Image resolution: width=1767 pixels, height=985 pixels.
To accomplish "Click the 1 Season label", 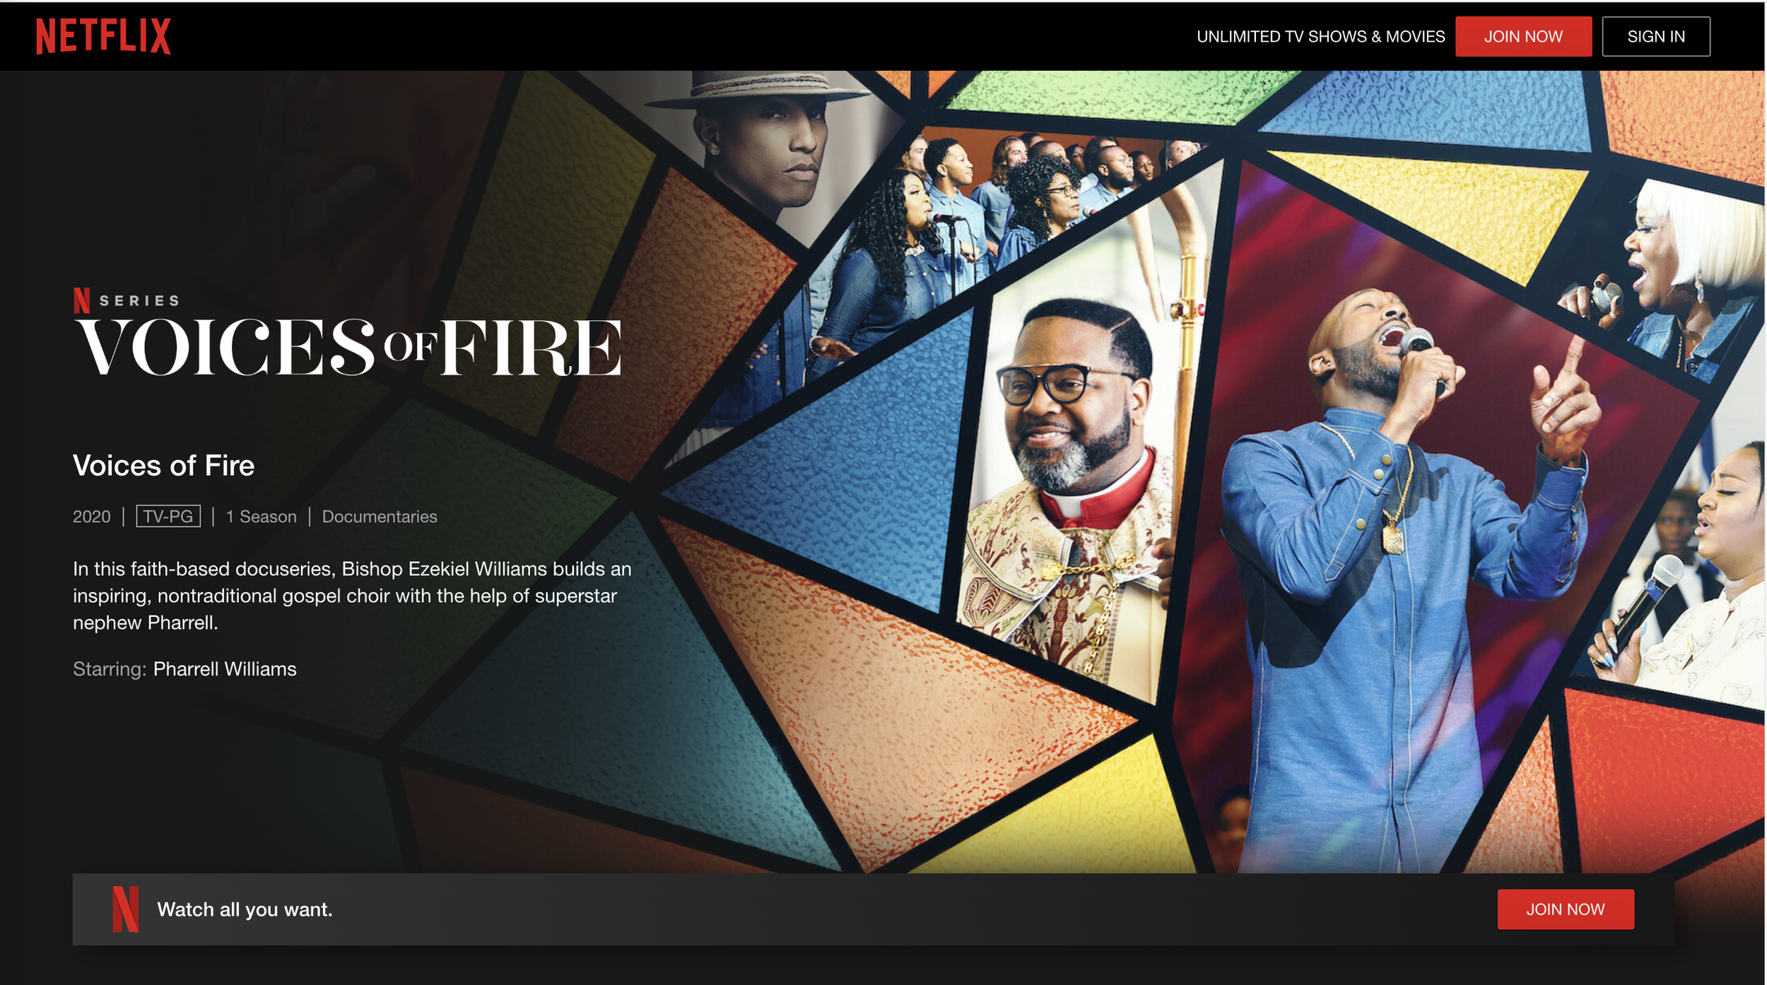I will 261,517.
